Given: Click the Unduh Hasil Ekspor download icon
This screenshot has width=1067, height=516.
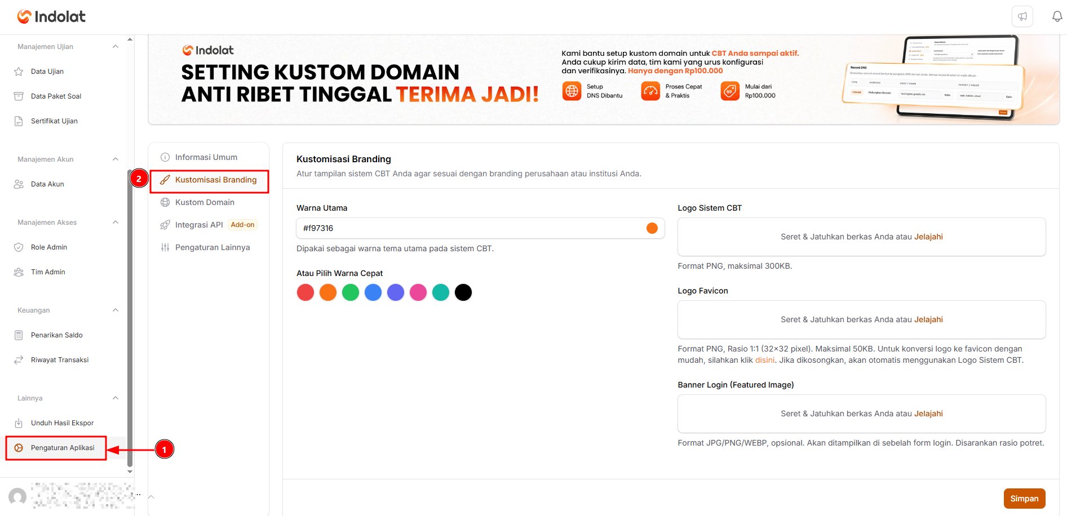Looking at the screenshot, I should [x=19, y=423].
